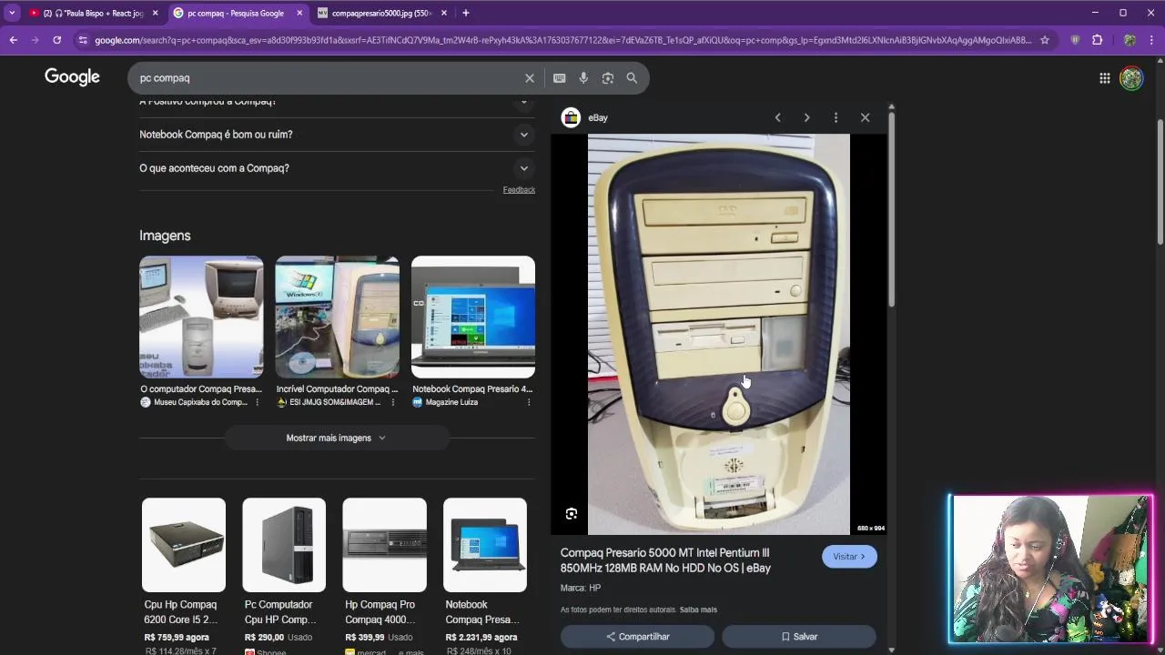View site information icon in address bar
This screenshot has width=1165, height=655.
coord(83,40)
